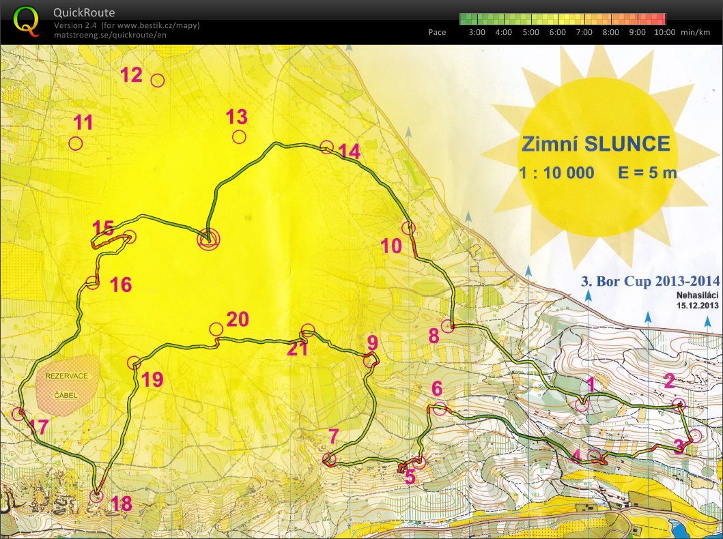
Task: Click the "3. Bor Cup 2013-2014" heading
Action: (650, 281)
